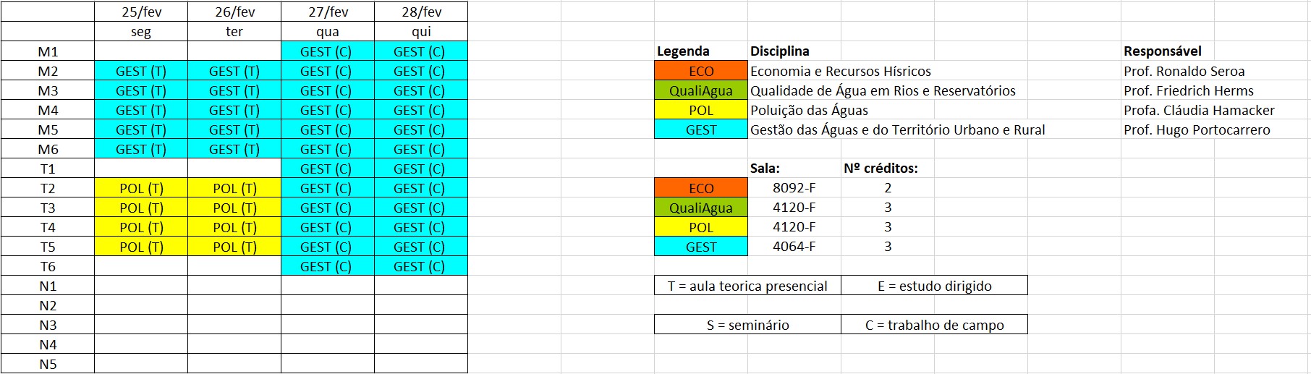Click GEST (C) cell at T6 Thursday

tap(421, 266)
